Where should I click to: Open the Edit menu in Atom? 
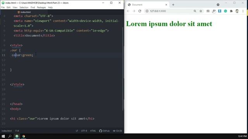[x=9, y=7]
